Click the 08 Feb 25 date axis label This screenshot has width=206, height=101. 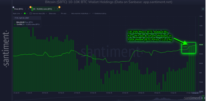(x=45, y=93)
